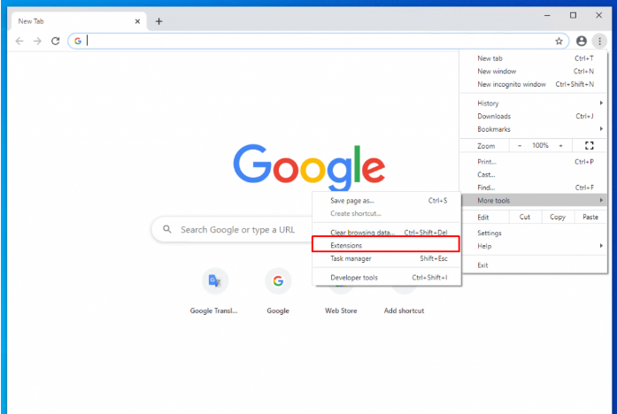Select the New Tab tab

pos(79,21)
